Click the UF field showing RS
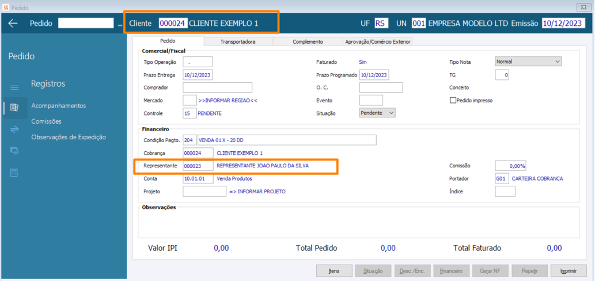Image resolution: width=595 pixels, height=283 pixels. click(x=381, y=23)
